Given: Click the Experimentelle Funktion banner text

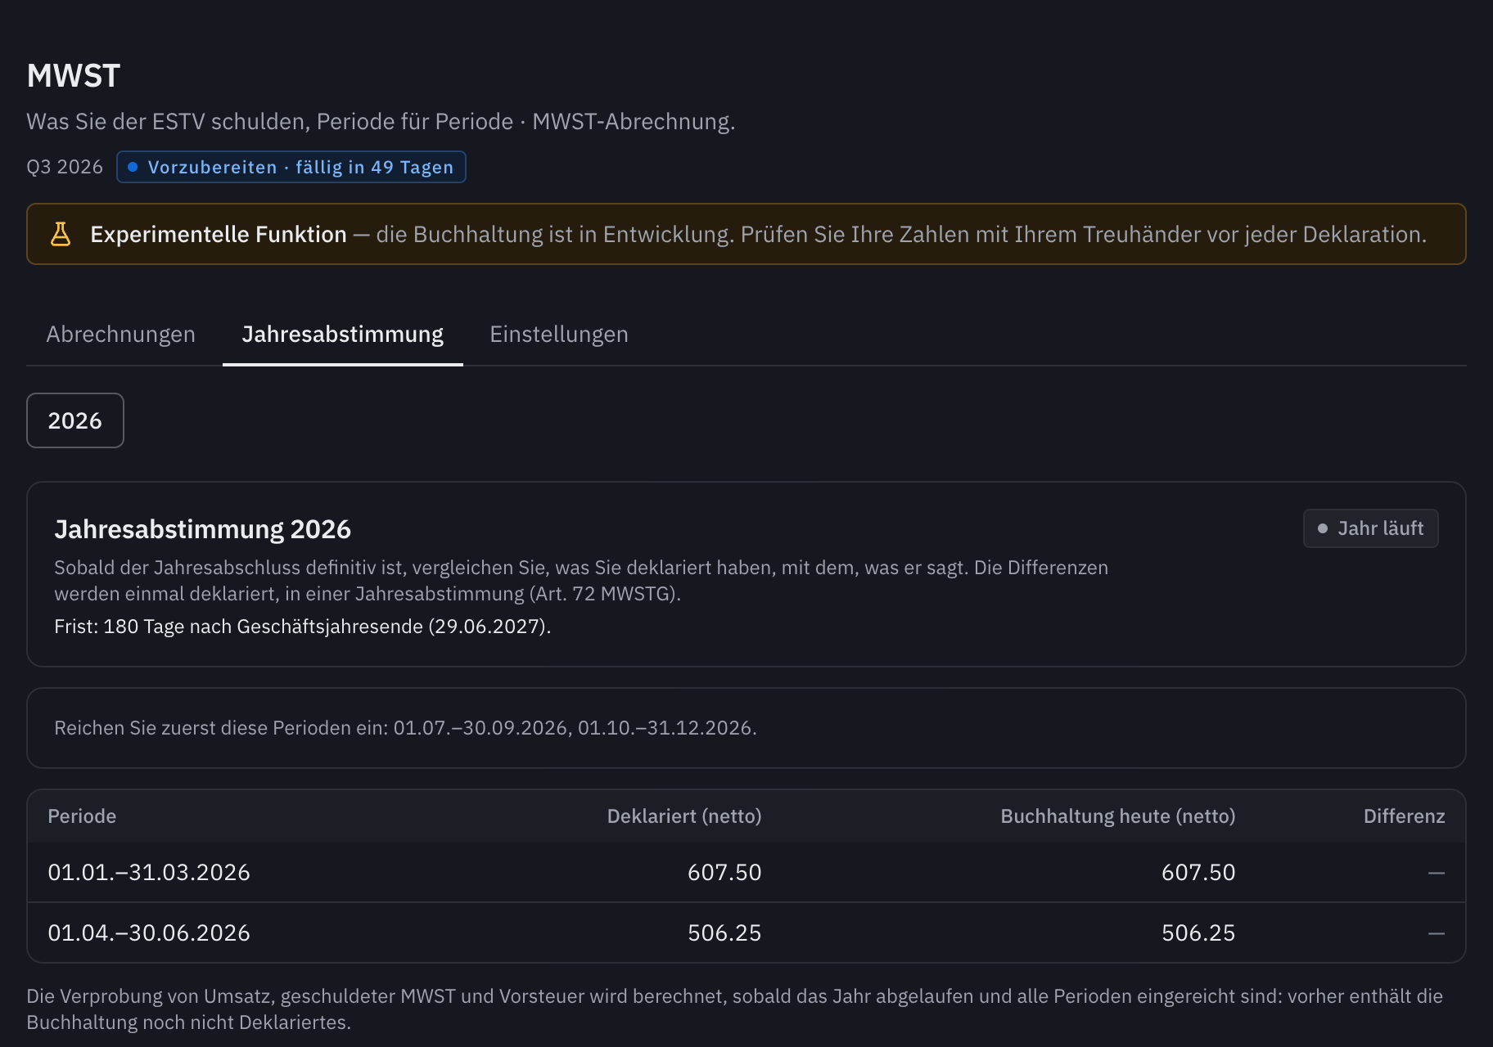Looking at the screenshot, I should pyautogui.click(x=758, y=235).
